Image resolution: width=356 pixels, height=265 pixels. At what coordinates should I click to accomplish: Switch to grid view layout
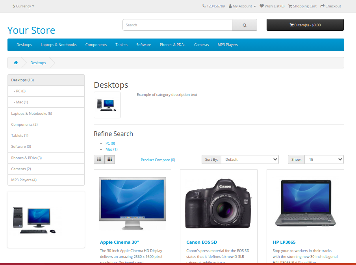click(109, 159)
